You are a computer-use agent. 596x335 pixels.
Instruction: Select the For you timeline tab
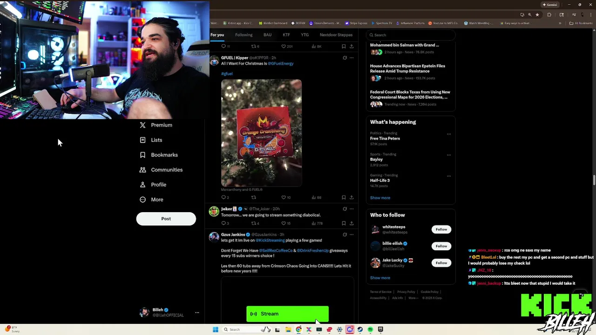tap(217, 35)
